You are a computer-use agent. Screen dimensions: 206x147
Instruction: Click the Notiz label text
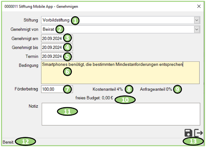[33, 106]
